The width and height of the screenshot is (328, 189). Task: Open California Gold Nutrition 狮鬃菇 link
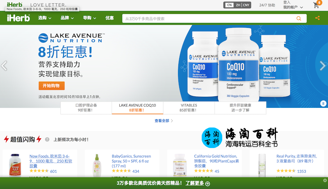216,161
